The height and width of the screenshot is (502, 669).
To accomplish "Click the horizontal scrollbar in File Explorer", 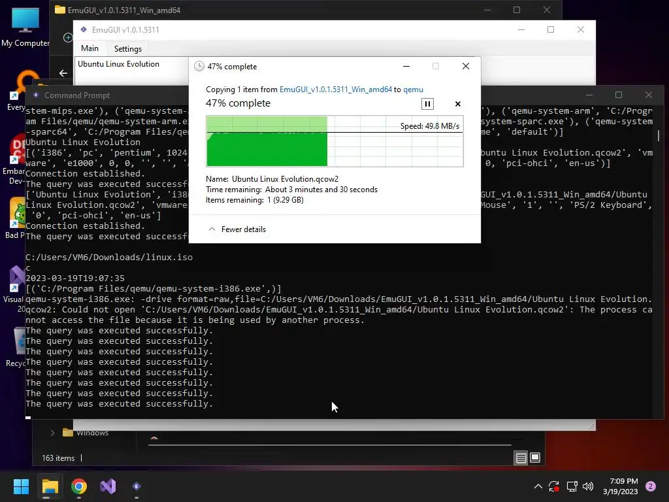I will (x=329, y=445).
